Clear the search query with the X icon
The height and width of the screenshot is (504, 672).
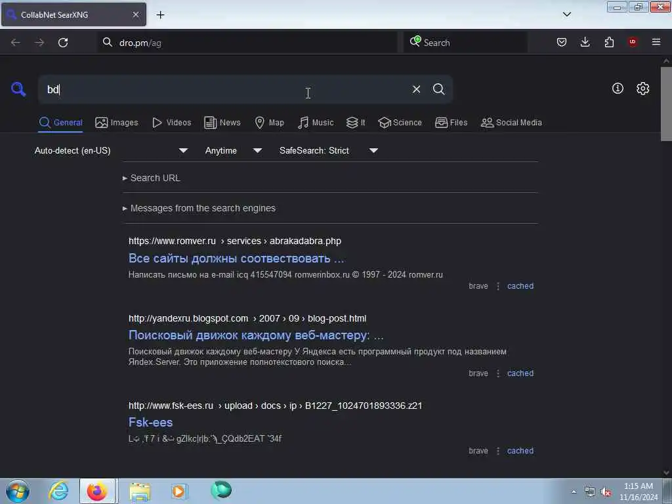(416, 89)
